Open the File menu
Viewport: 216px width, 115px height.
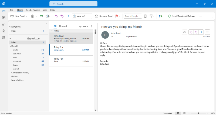12,10
